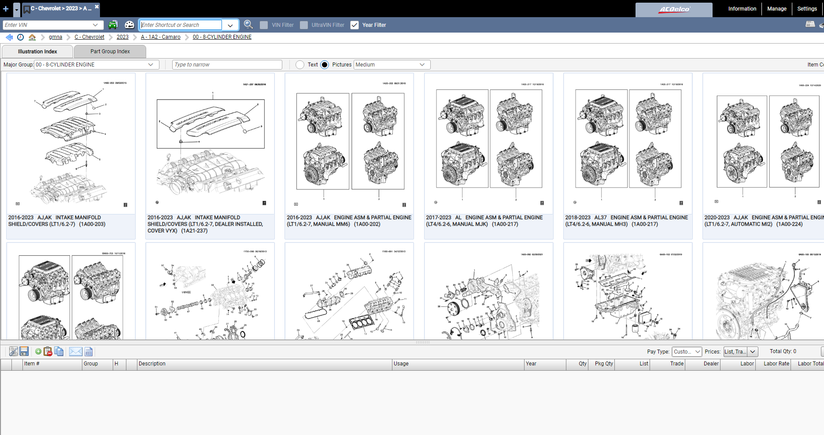Click the Labor Rate column header
The height and width of the screenshot is (435, 824).
pos(773,364)
